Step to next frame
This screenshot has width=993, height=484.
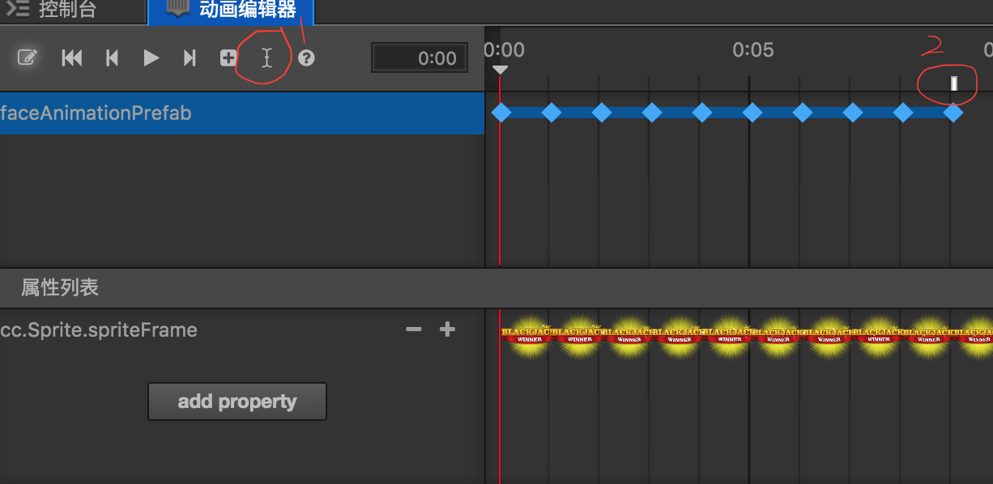[190, 57]
